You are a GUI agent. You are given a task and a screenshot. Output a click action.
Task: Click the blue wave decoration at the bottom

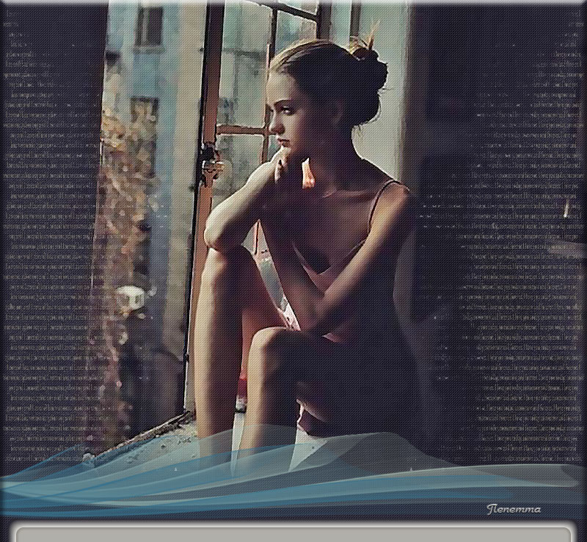click(293, 477)
